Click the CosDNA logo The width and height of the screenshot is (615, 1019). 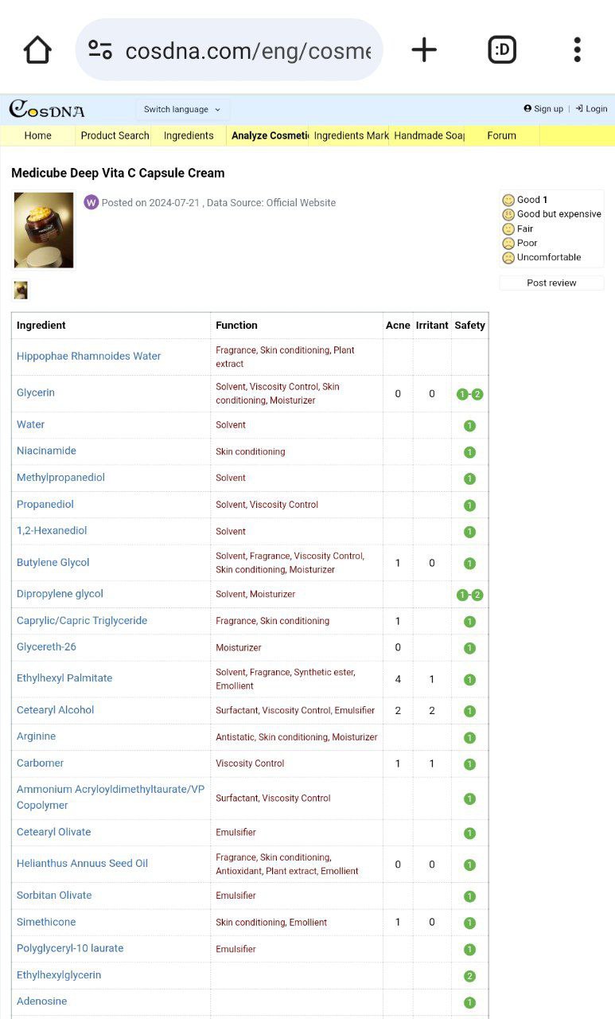[47, 109]
